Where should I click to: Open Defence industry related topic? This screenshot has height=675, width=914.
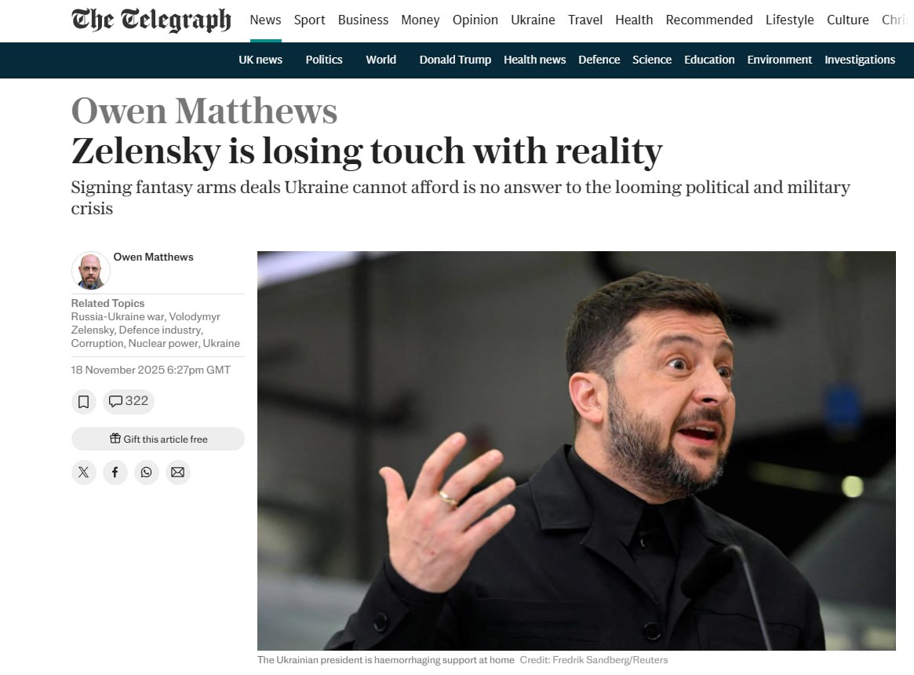click(x=160, y=330)
